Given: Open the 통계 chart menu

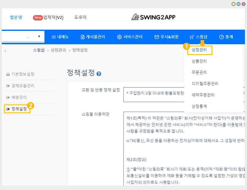Looking at the screenshot, I should pyautogui.click(x=226, y=37).
